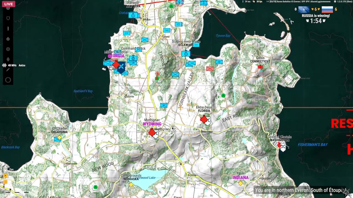The height and width of the screenshot is (198, 353).
Task: Click the Command Truck label
Action: (x=133, y=49)
